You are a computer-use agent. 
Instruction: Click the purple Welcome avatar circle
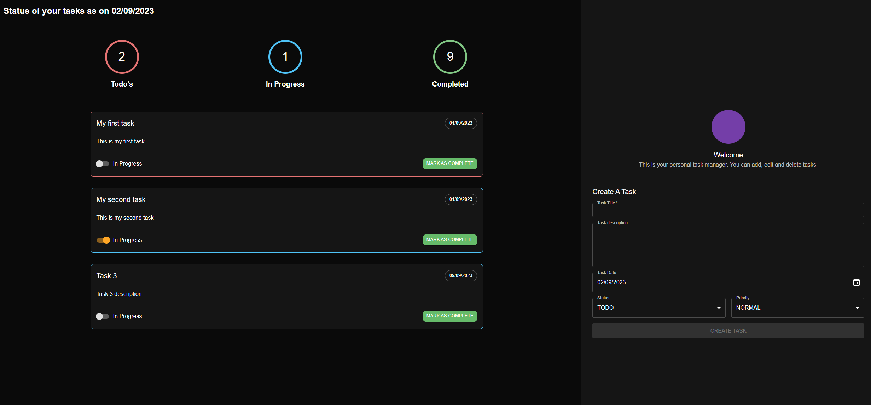click(728, 127)
